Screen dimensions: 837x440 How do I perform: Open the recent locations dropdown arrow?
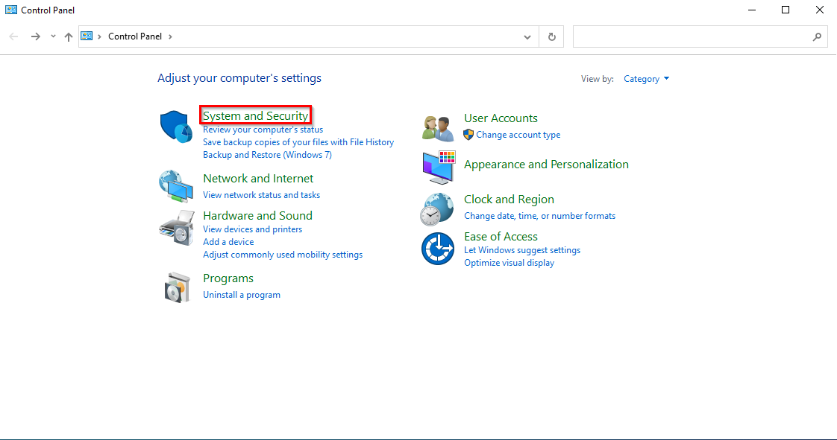53,36
